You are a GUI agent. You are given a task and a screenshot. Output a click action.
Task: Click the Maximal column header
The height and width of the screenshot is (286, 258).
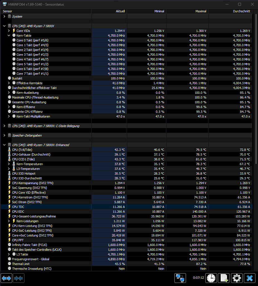coord(187,11)
